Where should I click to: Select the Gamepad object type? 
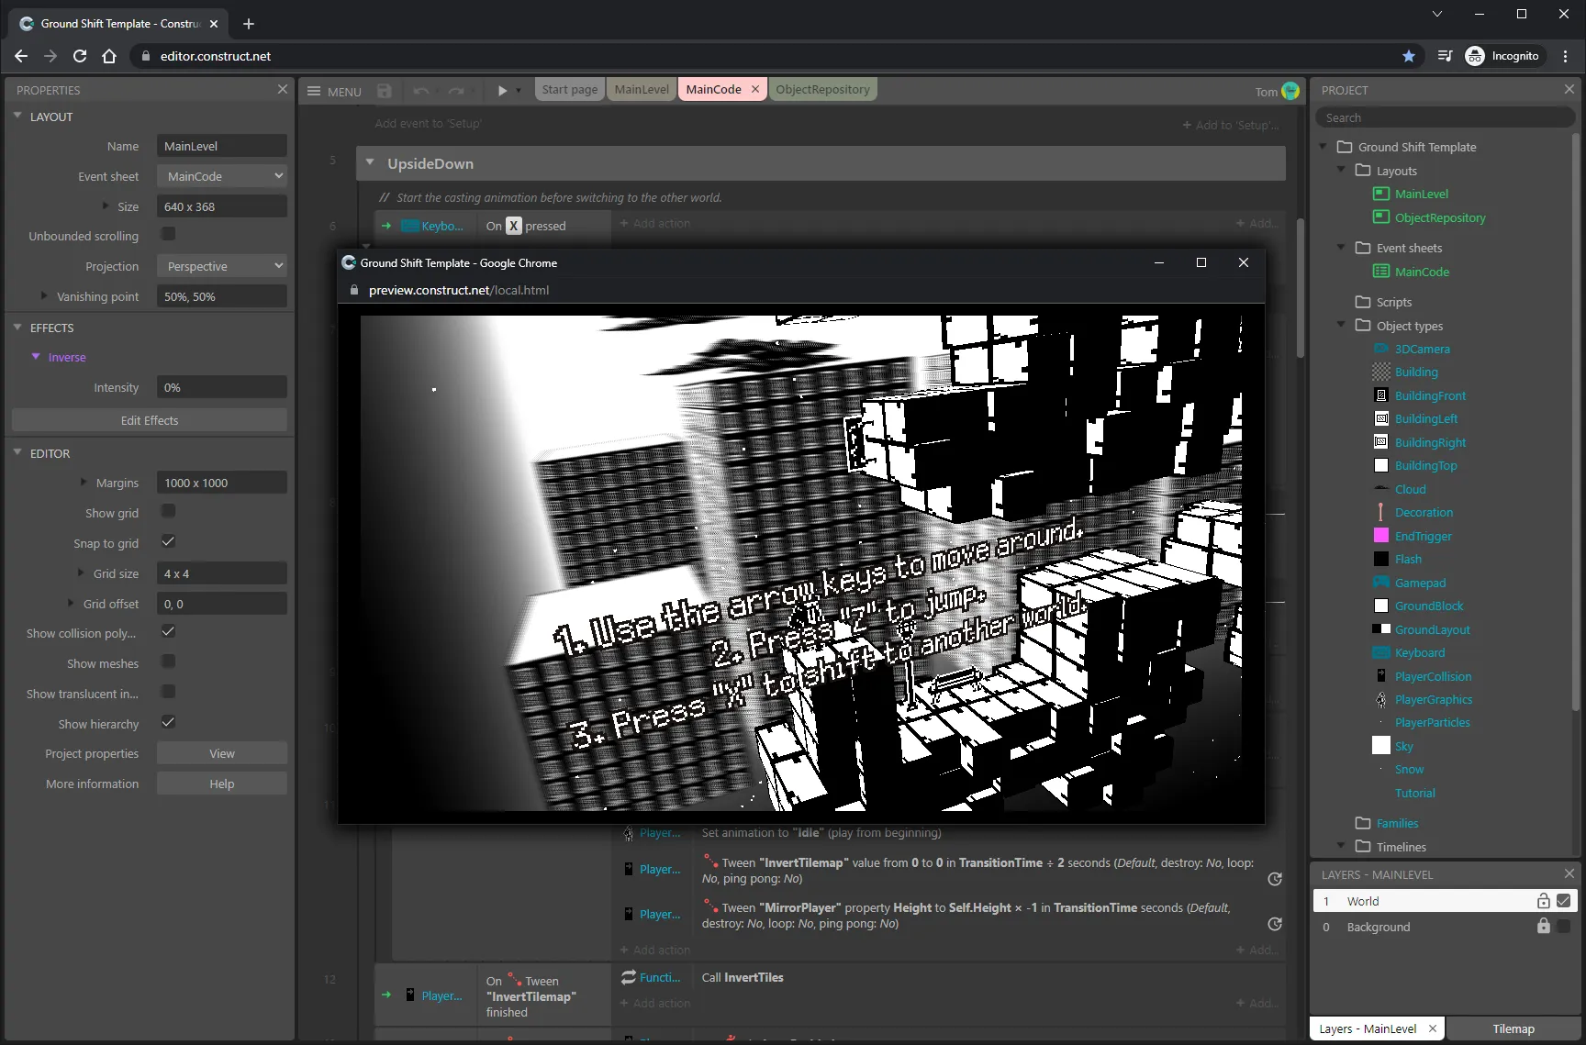coord(1419,582)
